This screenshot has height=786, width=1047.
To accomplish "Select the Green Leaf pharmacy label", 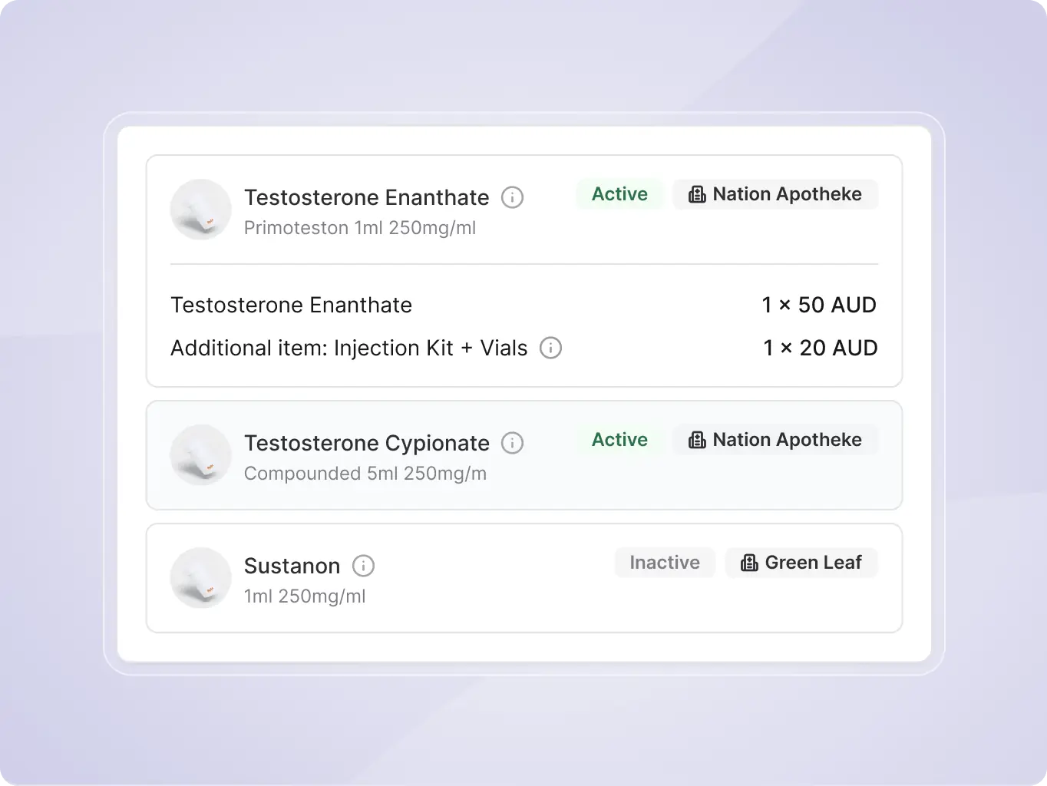I will pos(813,563).
